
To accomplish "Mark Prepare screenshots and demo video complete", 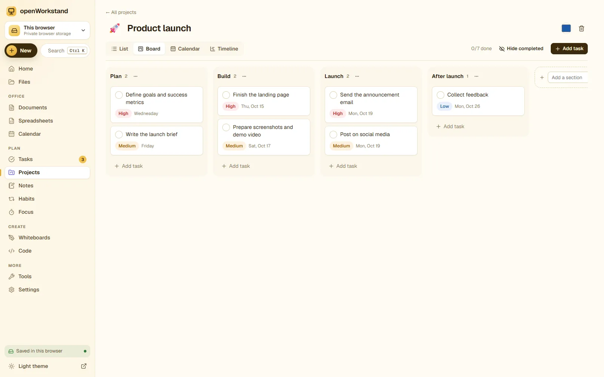I will pyautogui.click(x=226, y=127).
